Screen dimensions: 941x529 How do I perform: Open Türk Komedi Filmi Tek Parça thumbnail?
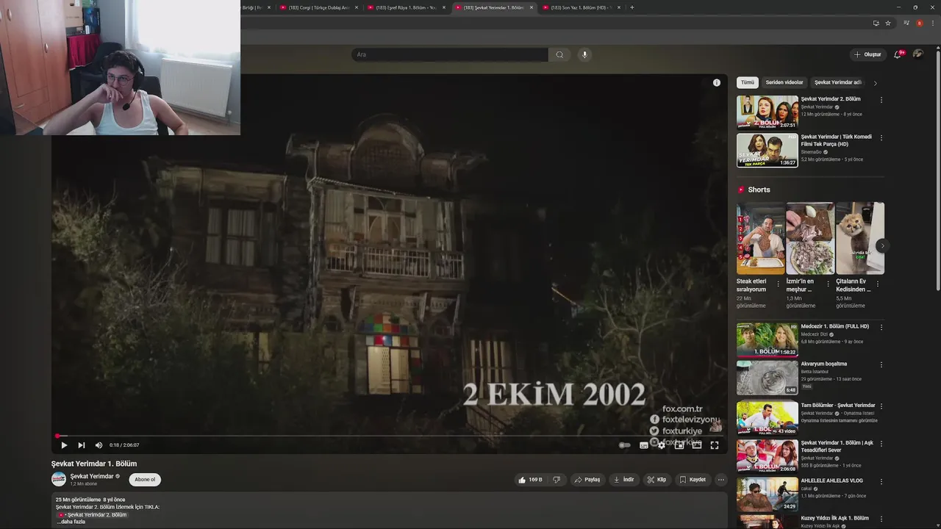pyautogui.click(x=768, y=150)
